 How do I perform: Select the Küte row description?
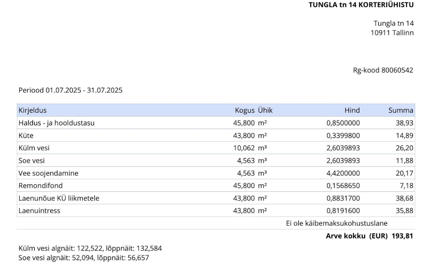(x=26, y=136)
